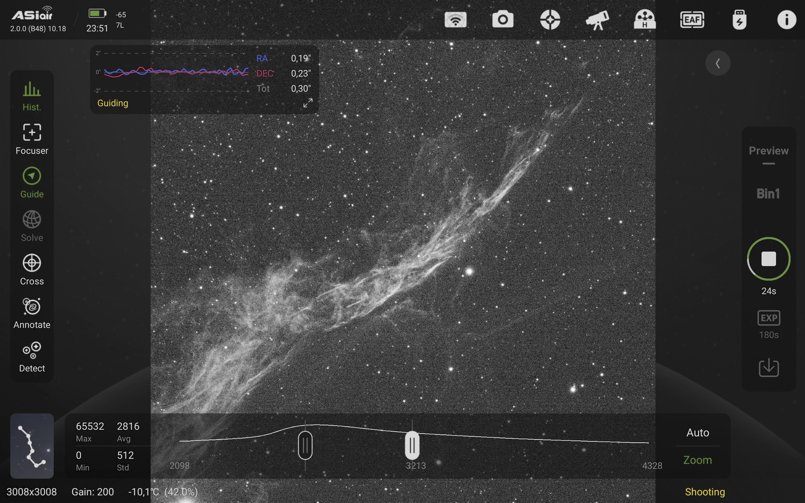The width and height of the screenshot is (805, 503).
Task: Open guide camera crosshair settings
Action: tap(550, 19)
